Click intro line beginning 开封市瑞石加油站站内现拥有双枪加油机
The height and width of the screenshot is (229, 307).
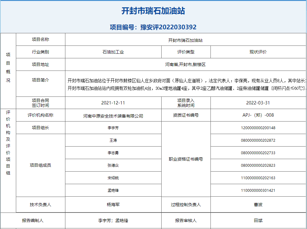(x=187, y=89)
